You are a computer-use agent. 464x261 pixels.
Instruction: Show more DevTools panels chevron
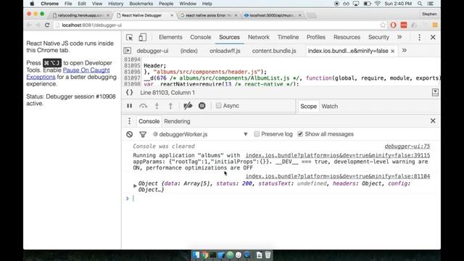click(399, 37)
